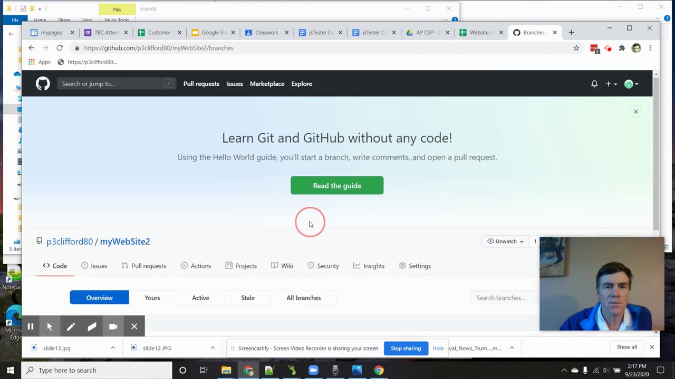
Task: Switch to the mypages browser tab
Action: tap(52, 33)
